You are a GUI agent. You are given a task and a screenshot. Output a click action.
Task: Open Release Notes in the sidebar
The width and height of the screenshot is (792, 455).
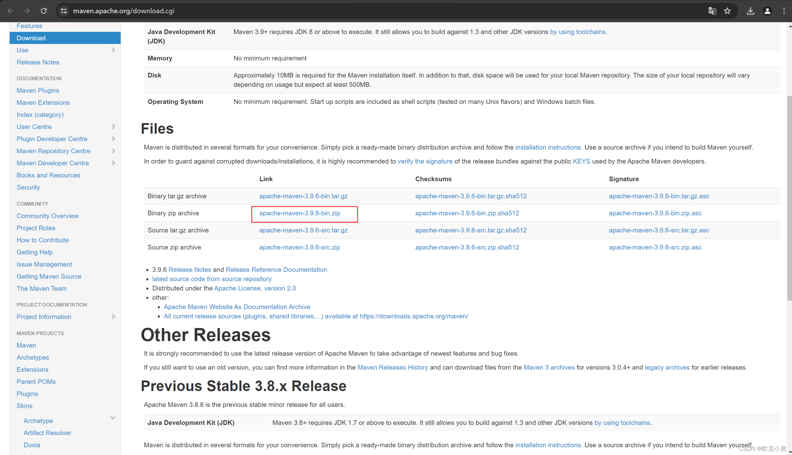pos(38,62)
